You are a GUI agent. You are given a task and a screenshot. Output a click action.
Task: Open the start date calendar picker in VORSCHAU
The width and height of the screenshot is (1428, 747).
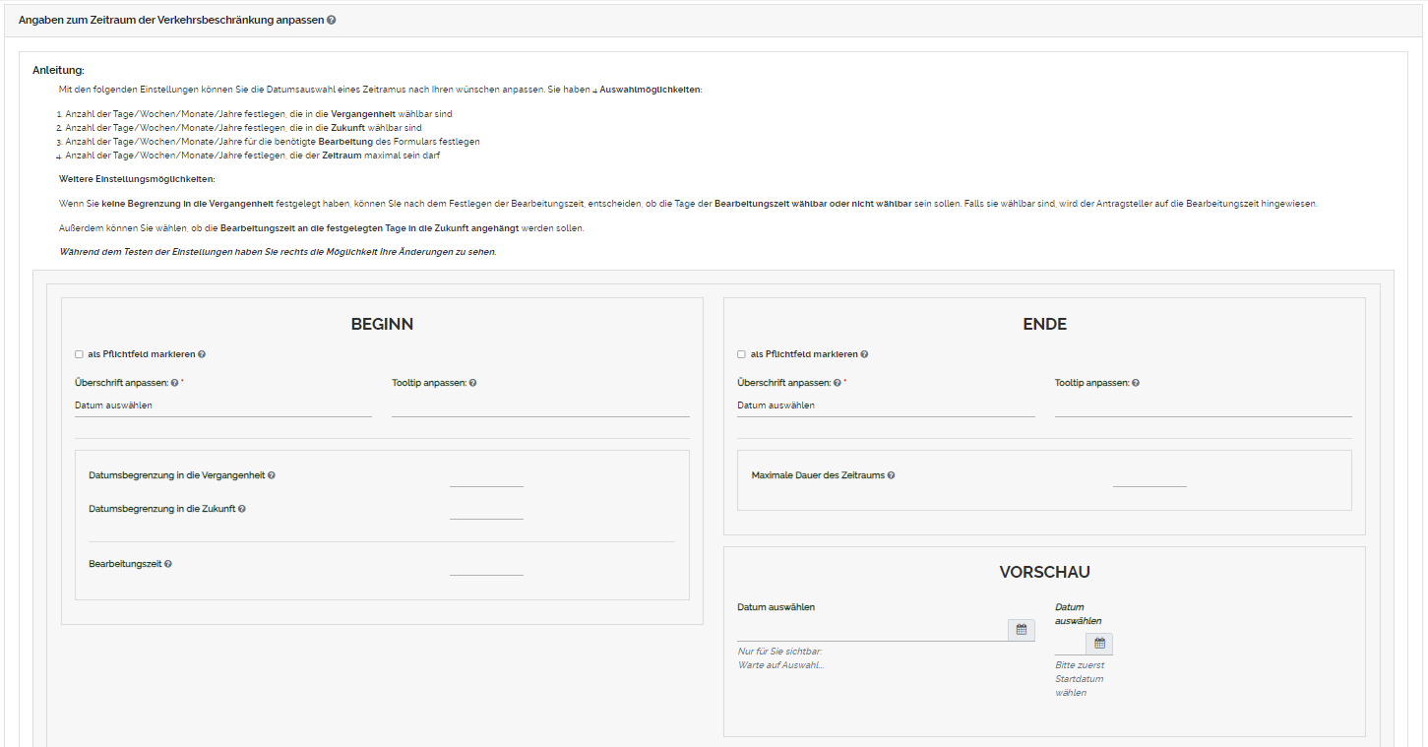coord(1021,629)
